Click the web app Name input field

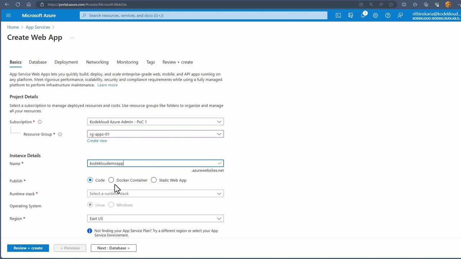pyautogui.click(x=155, y=163)
